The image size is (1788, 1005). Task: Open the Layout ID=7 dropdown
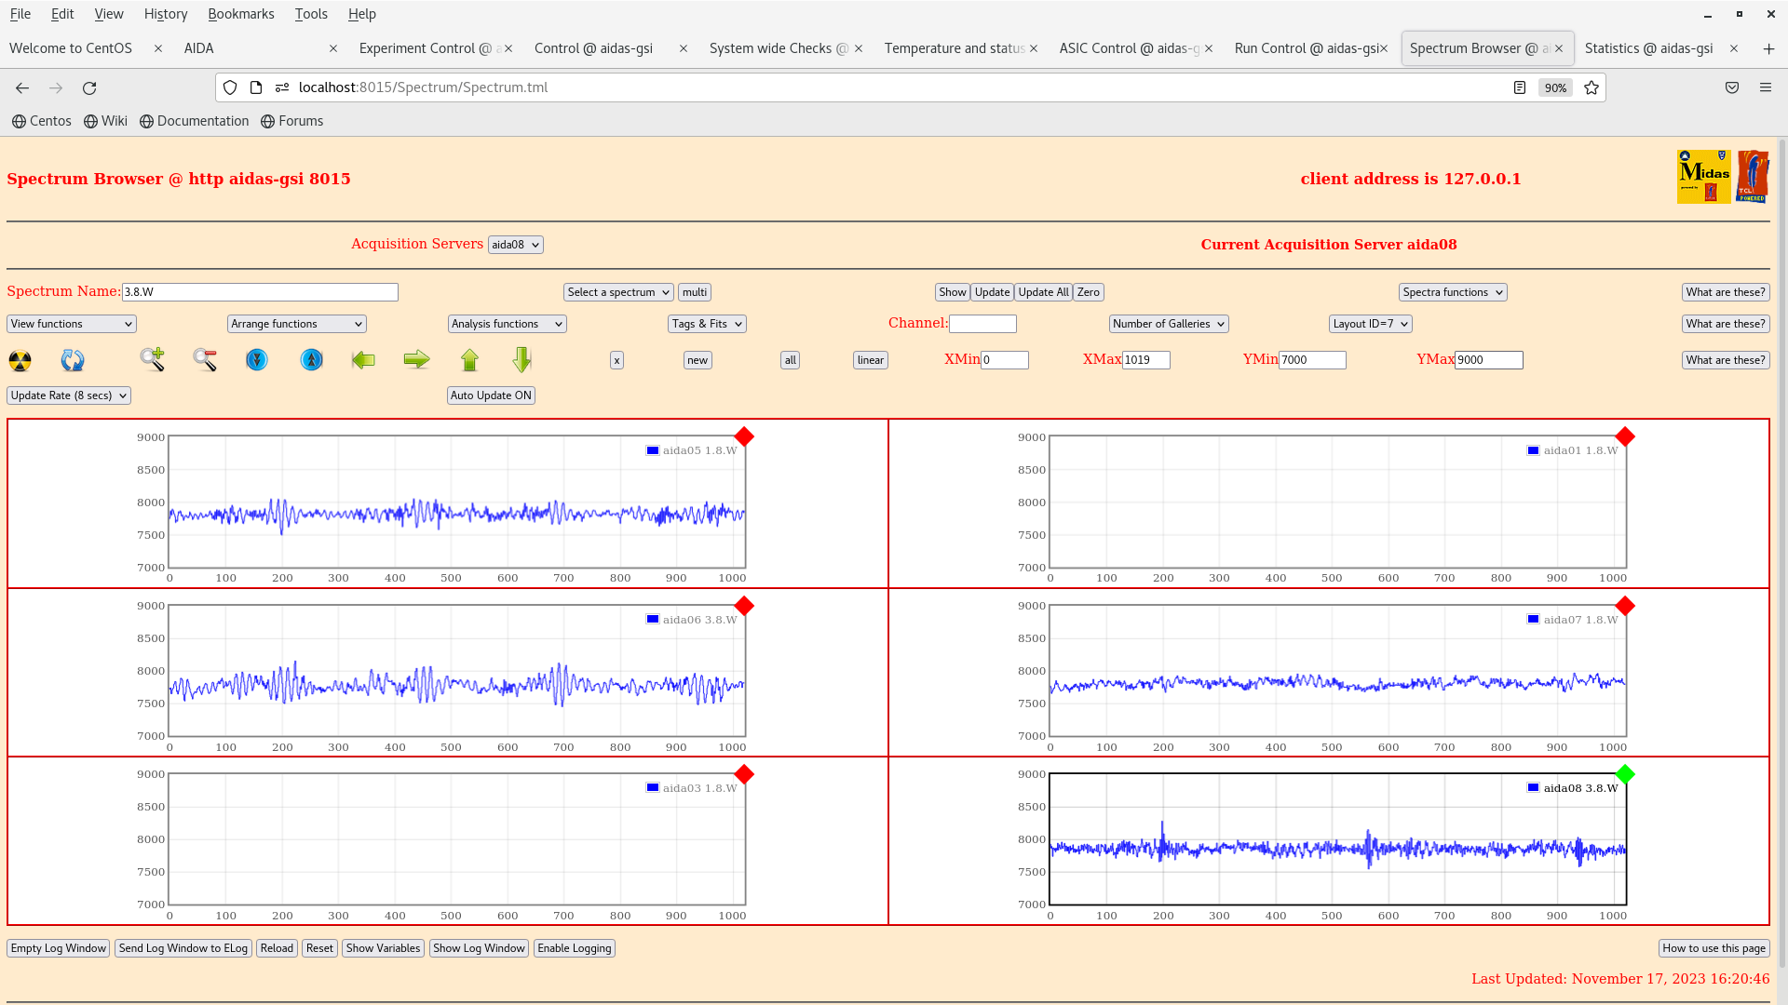point(1370,324)
